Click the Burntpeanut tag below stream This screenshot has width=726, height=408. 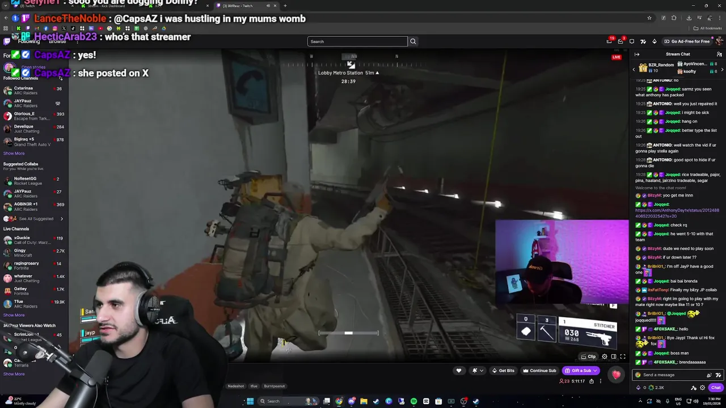[x=274, y=386]
